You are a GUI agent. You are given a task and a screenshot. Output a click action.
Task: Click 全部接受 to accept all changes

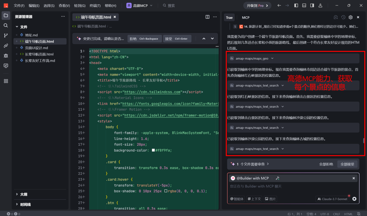tap(347, 164)
